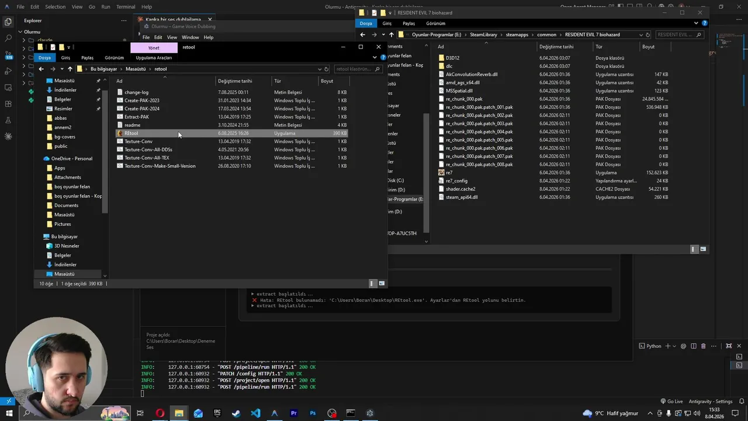The image size is (748, 421).
Task: Open Window menu in Game Voice Dubbing
Action: (x=190, y=37)
